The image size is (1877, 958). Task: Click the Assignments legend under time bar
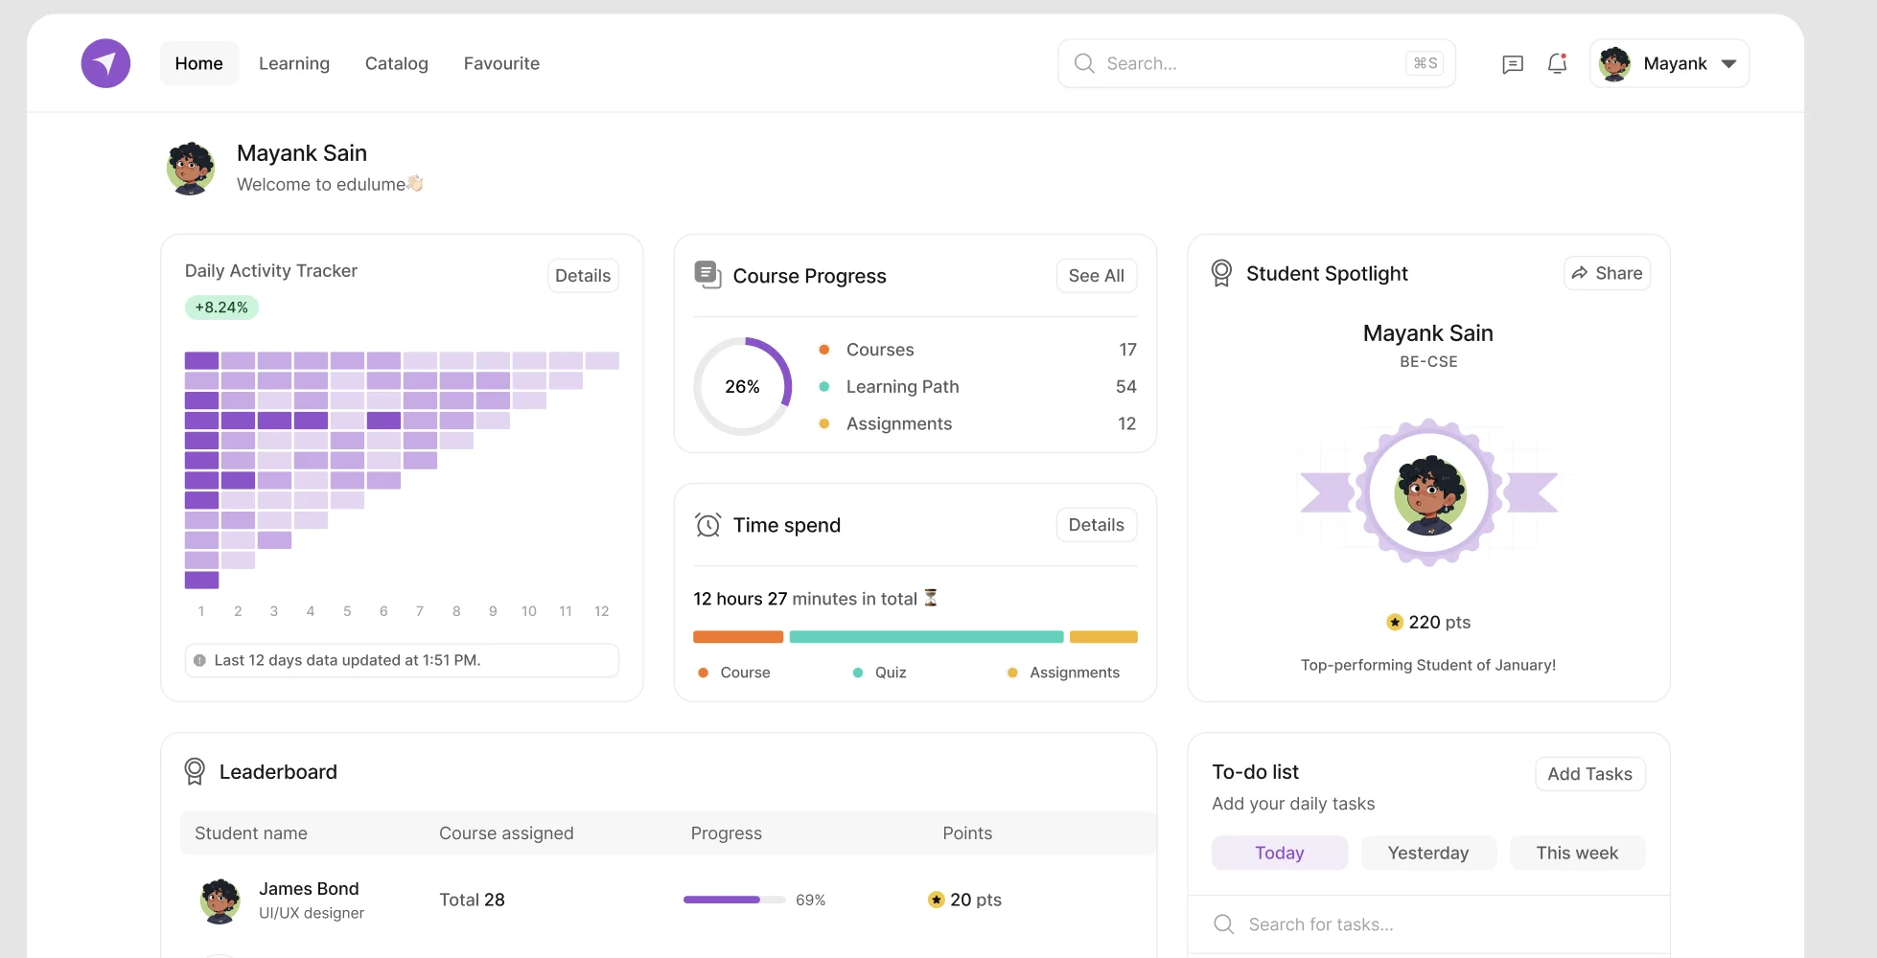[x=1064, y=673]
